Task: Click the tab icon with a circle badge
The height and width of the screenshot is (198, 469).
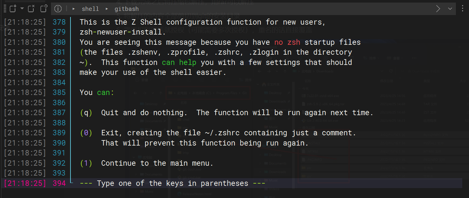Action: [x=44, y=9]
